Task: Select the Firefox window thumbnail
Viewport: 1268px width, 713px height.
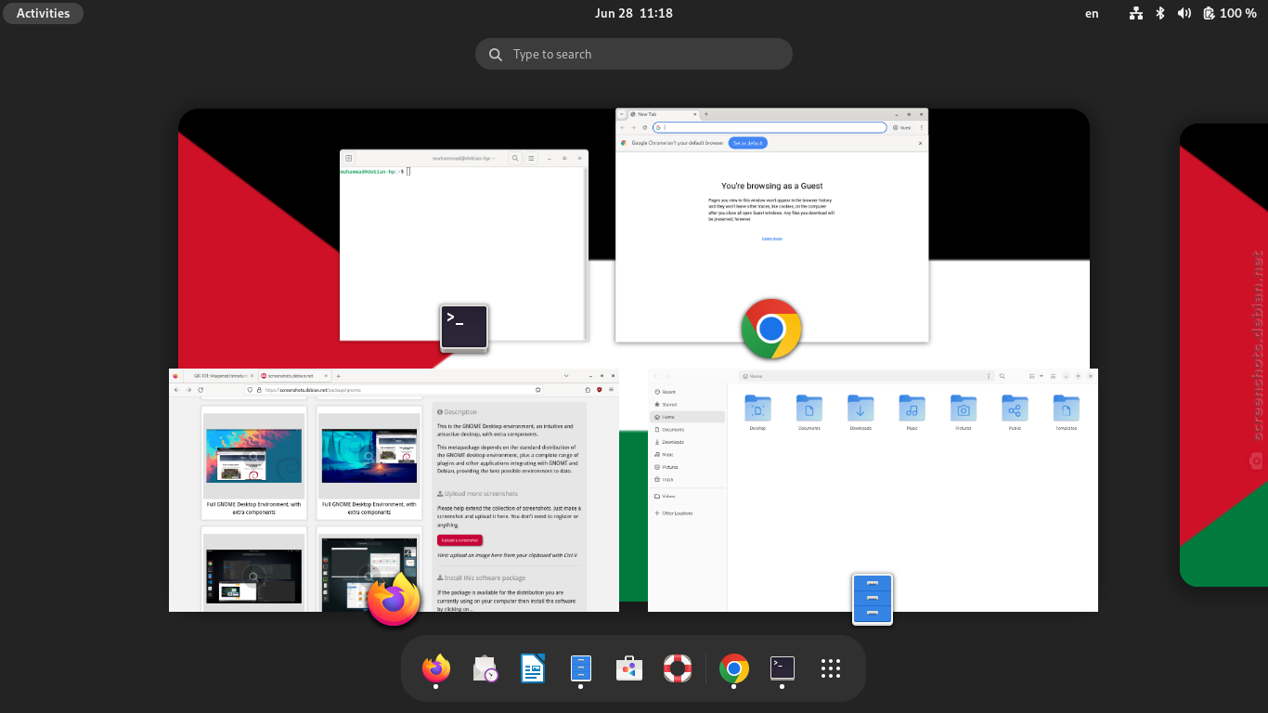Action: [x=394, y=490]
